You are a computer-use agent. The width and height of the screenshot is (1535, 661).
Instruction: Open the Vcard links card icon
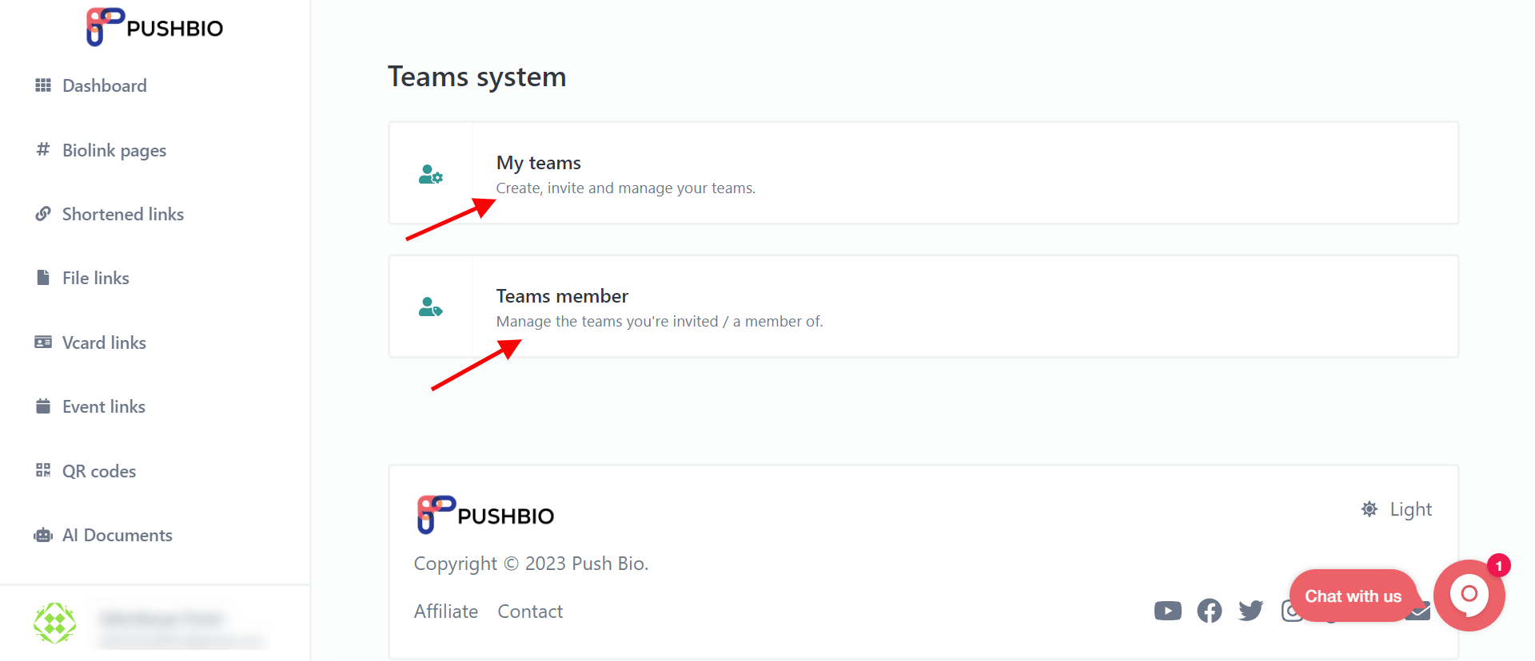[43, 342]
